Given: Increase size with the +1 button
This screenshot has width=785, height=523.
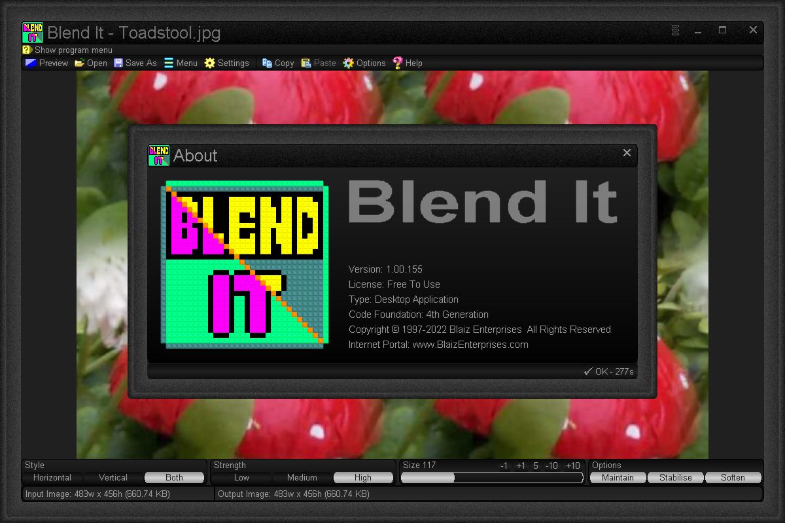Looking at the screenshot, I should (521, 465).
